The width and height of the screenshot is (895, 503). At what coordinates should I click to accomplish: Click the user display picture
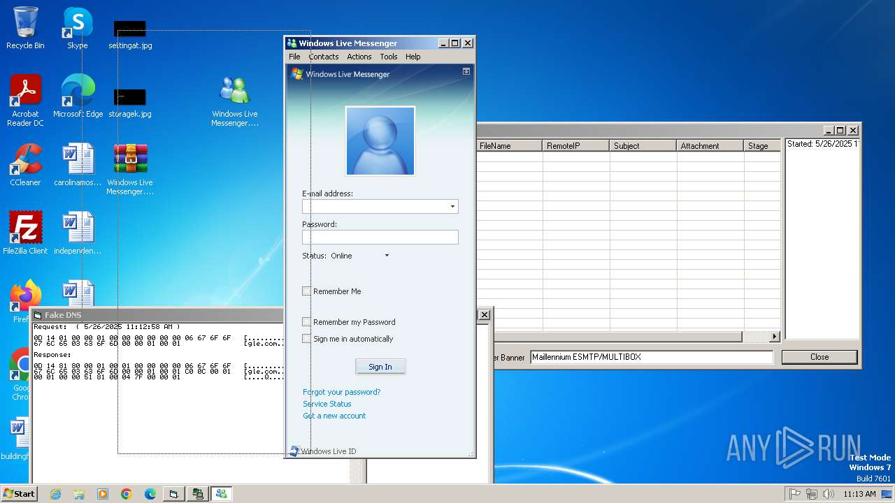[380, 141]
